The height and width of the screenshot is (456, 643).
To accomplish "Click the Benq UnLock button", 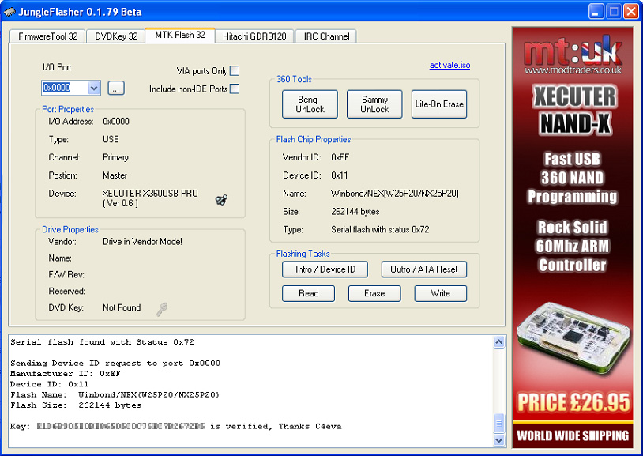I will tap(310, 104).
